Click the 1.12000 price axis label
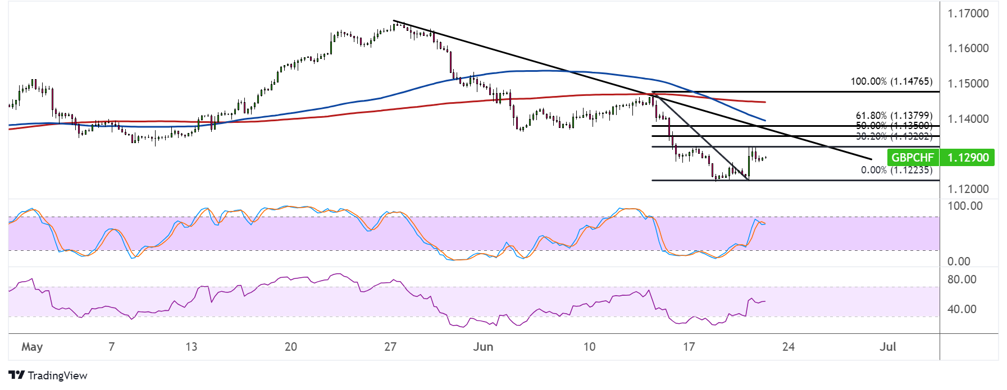 point(968,189)
